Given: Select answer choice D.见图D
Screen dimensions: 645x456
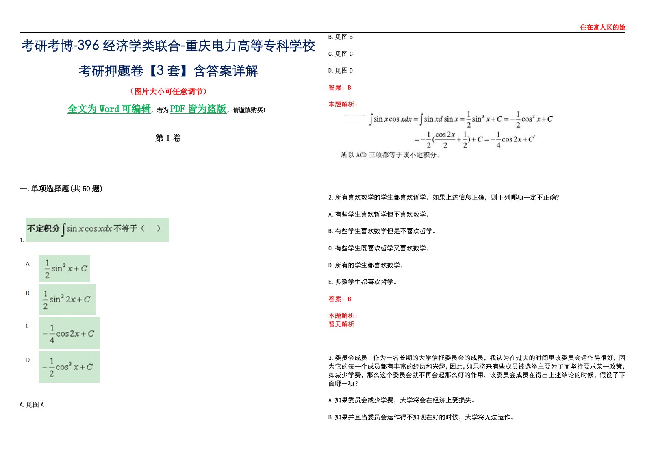Looking at the screenshot, I should tap(341, 71).
